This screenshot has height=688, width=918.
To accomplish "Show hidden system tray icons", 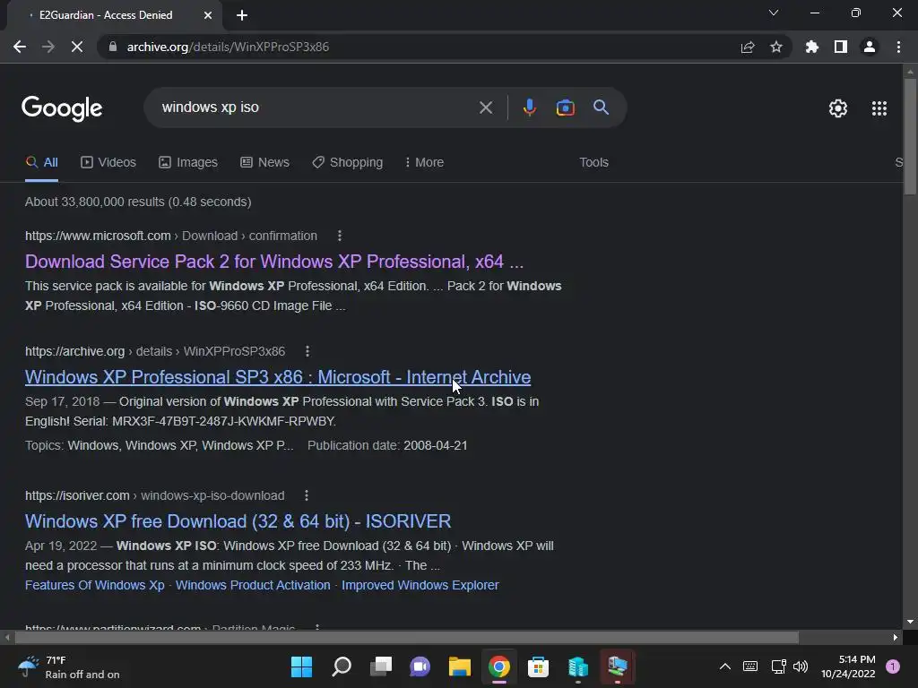I will coord(724,666).
